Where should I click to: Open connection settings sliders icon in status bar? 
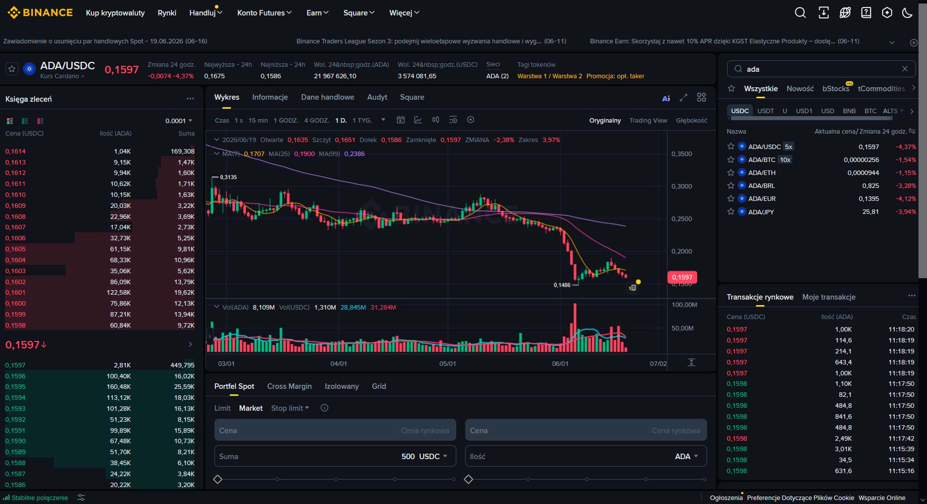(81, 498)
